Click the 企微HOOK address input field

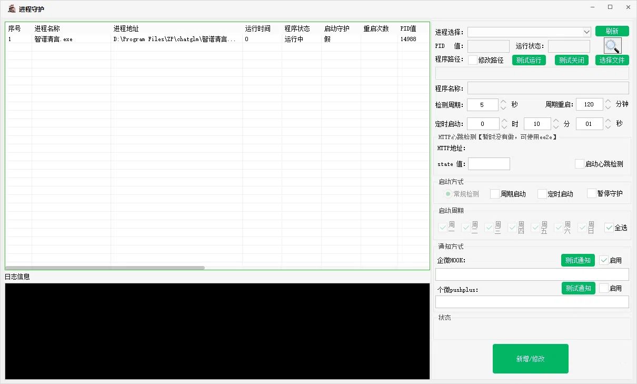tap(532, 274)
